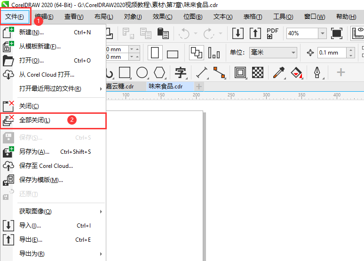This screenshot has width=364, height=261.
Task: Click the Publish to PDF icon
Action: tap(273, 33)
